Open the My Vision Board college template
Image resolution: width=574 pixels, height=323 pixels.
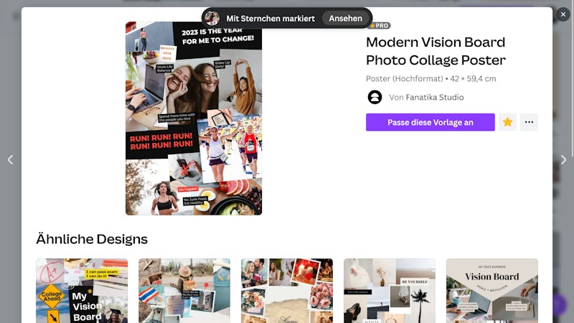click(82, 291)
